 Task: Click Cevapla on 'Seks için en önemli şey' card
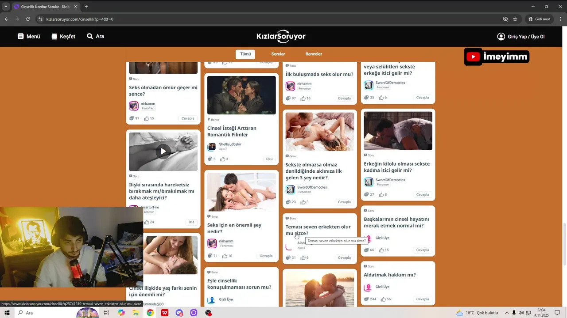click(266, 256)
